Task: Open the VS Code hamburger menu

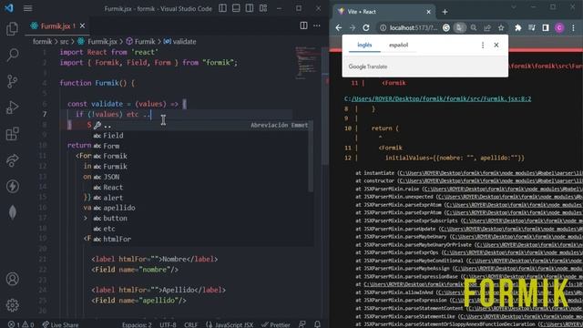Action: point(28,8)
